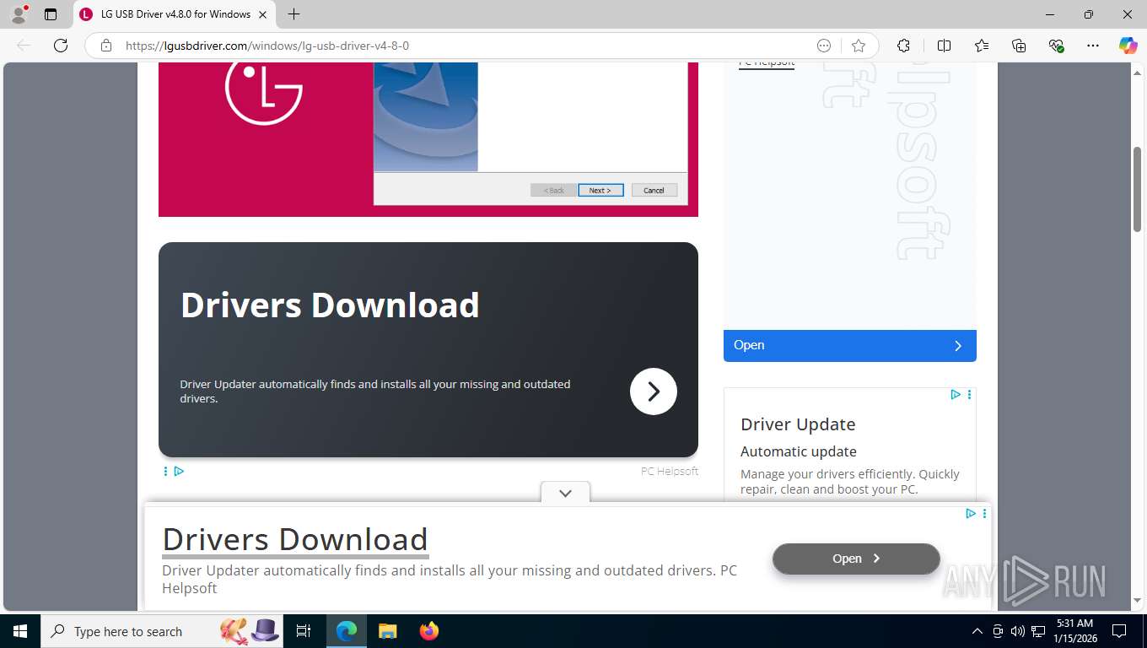
Task: Open browser Extensions icon
Action: pos(903,46)
